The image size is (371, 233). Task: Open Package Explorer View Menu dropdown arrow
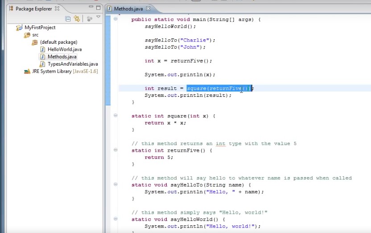pyautogui.click(x=98, y=17)
